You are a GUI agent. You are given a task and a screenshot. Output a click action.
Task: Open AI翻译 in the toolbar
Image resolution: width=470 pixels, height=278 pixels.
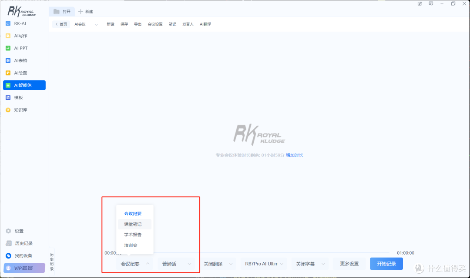205,24
